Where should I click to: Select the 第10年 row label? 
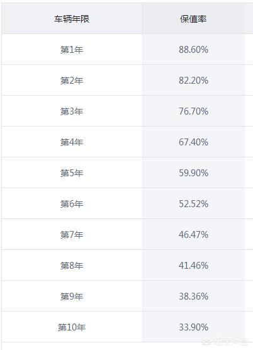(72, 327)
